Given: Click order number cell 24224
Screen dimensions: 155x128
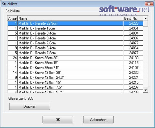Looking at the screenshot, I should coord(133,78).
